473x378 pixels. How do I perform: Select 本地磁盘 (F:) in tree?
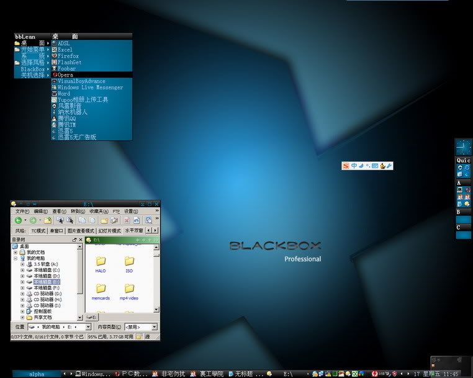point(47,287)
